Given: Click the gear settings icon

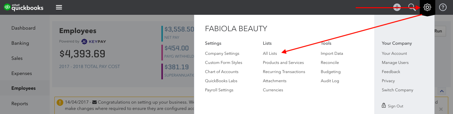Looking at the screenshot, I should coord(427,7).
